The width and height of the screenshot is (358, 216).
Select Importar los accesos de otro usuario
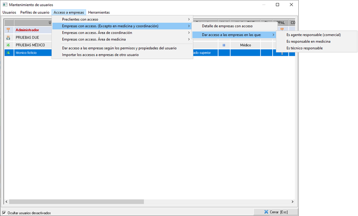[100, 55]
